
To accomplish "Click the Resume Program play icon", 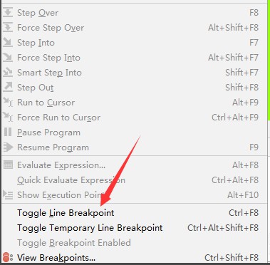I will pos(8,147).
